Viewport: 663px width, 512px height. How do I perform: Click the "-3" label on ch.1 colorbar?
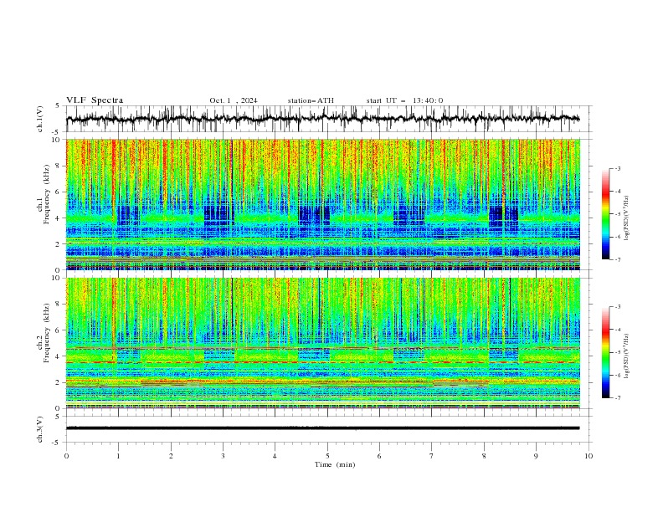(x=617, y=168)
